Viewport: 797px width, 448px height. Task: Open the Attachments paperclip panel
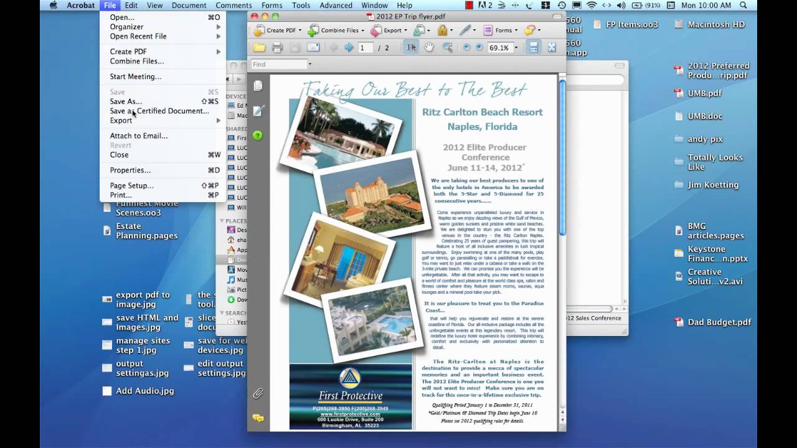(x=258, y=393)
